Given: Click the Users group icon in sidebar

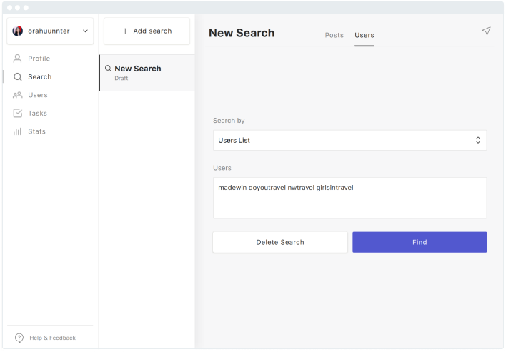Looking at the screenshot, I should tap(17, 95).
